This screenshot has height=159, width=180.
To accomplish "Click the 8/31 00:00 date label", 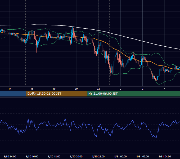I will click(120, 156).
